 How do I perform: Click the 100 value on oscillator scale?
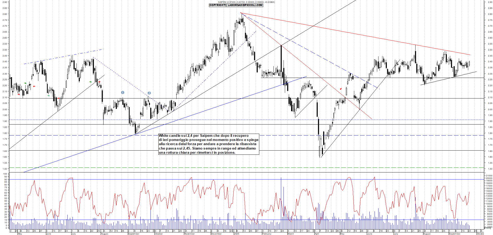tap(5, 174)
